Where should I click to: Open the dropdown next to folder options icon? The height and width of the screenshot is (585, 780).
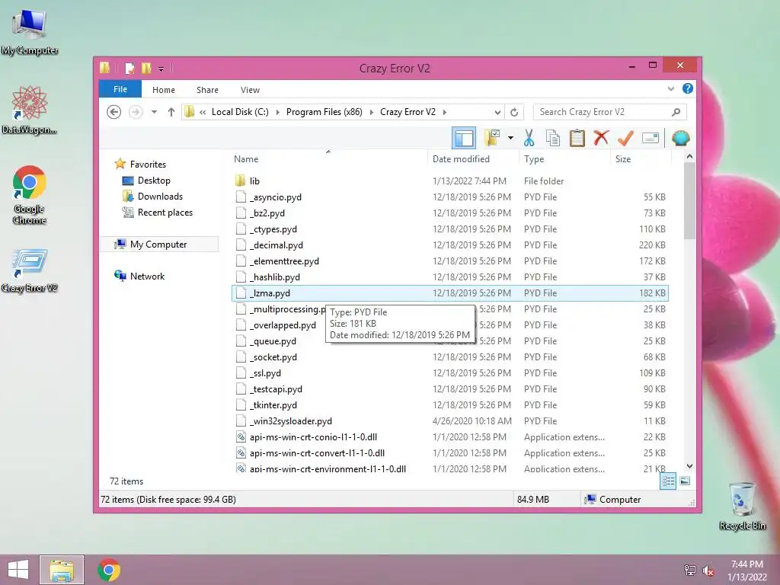pyautogui.click(x=510, y=138)
